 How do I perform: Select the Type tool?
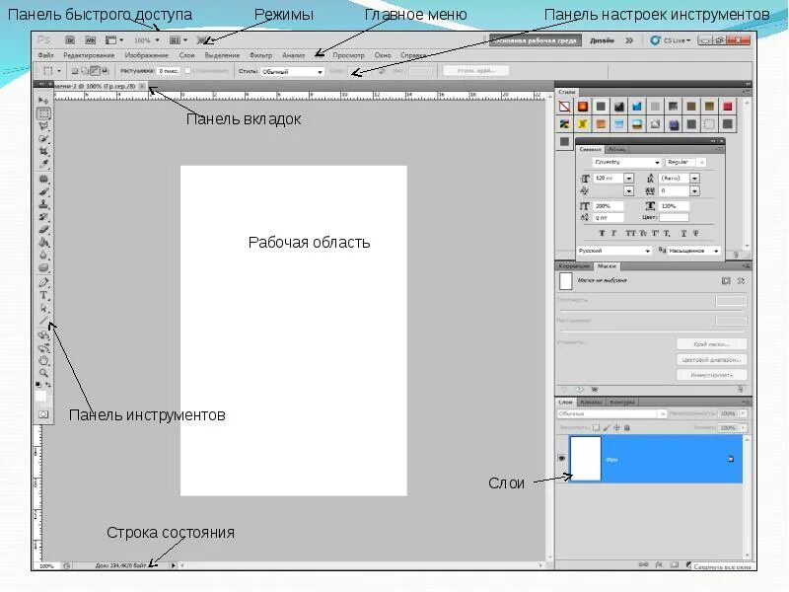click(x=43, y=295)
